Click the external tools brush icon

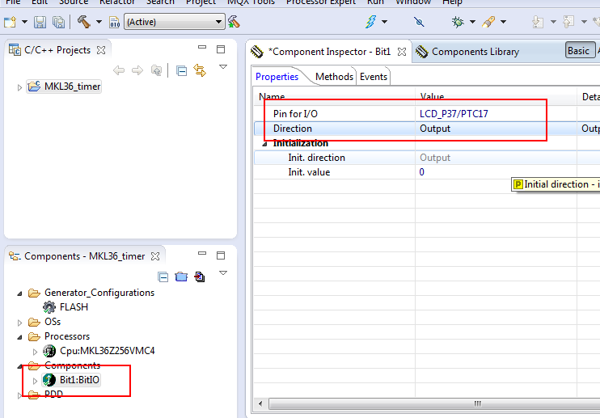[488, 22]
